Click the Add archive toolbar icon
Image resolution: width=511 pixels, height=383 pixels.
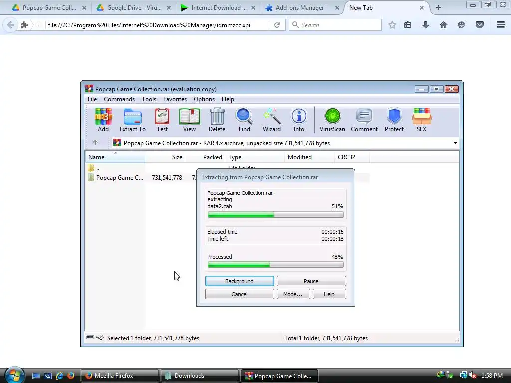pyautogui.click(x=103, y=120)
